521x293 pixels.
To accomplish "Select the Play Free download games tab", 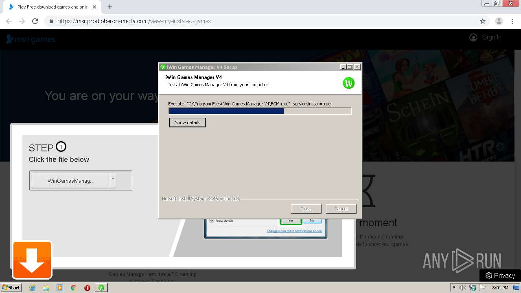I will pos(53,7).
